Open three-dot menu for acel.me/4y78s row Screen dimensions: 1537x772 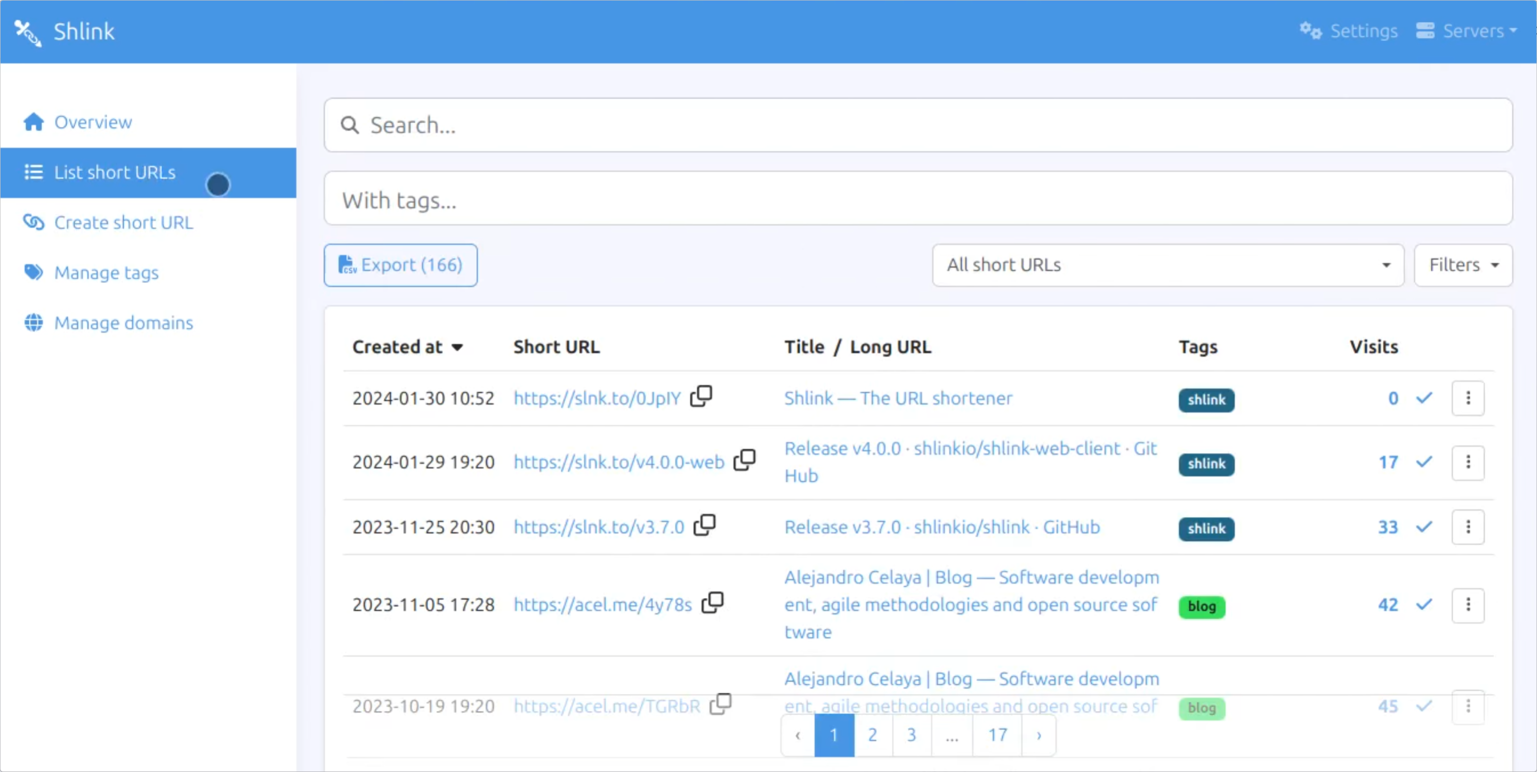[1468, 605]
